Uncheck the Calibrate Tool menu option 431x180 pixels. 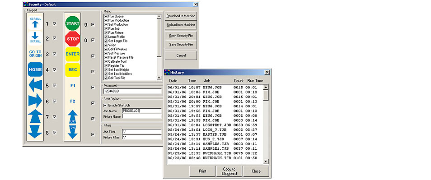(x=106, y=62)
